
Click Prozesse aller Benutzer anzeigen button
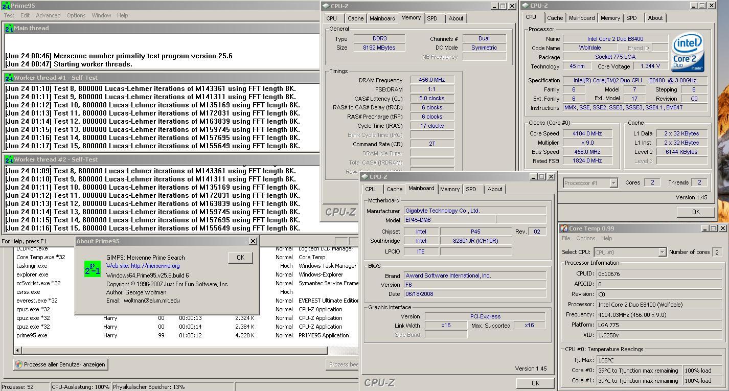(60, 364)
